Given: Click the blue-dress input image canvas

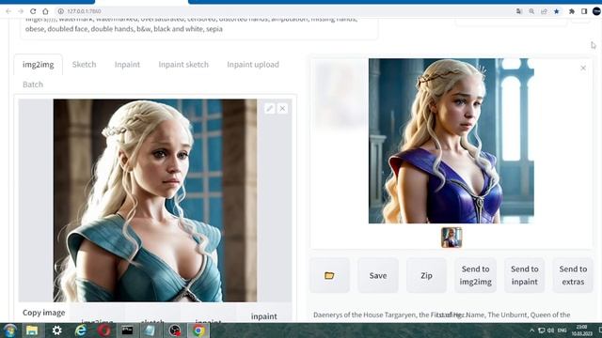Looking at the screenshot, I should [x=155, y=200].
